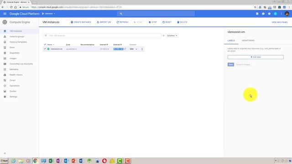292x164 pixels.
Task: Click Discard changes in the info panel
Action: pyautogui.click(x=243, y=65)
